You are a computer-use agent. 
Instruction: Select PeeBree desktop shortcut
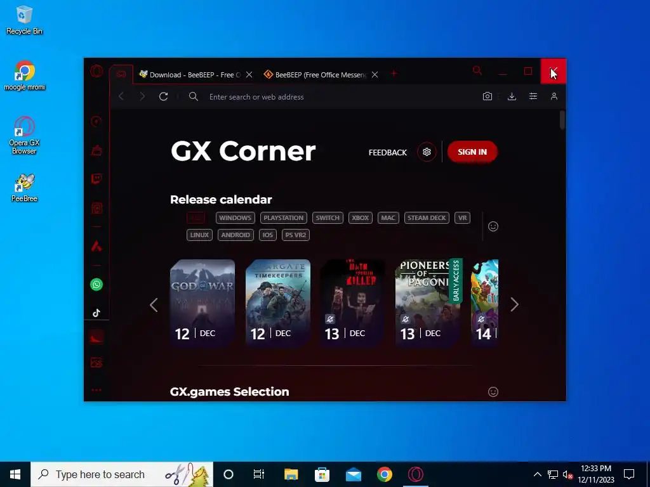click(25, 188)
